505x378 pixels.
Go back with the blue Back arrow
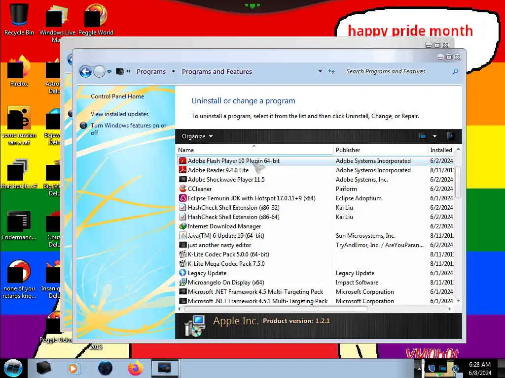click(x=85, y=71)
